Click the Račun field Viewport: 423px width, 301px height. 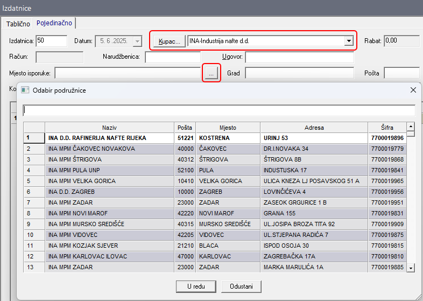(60, 57)
